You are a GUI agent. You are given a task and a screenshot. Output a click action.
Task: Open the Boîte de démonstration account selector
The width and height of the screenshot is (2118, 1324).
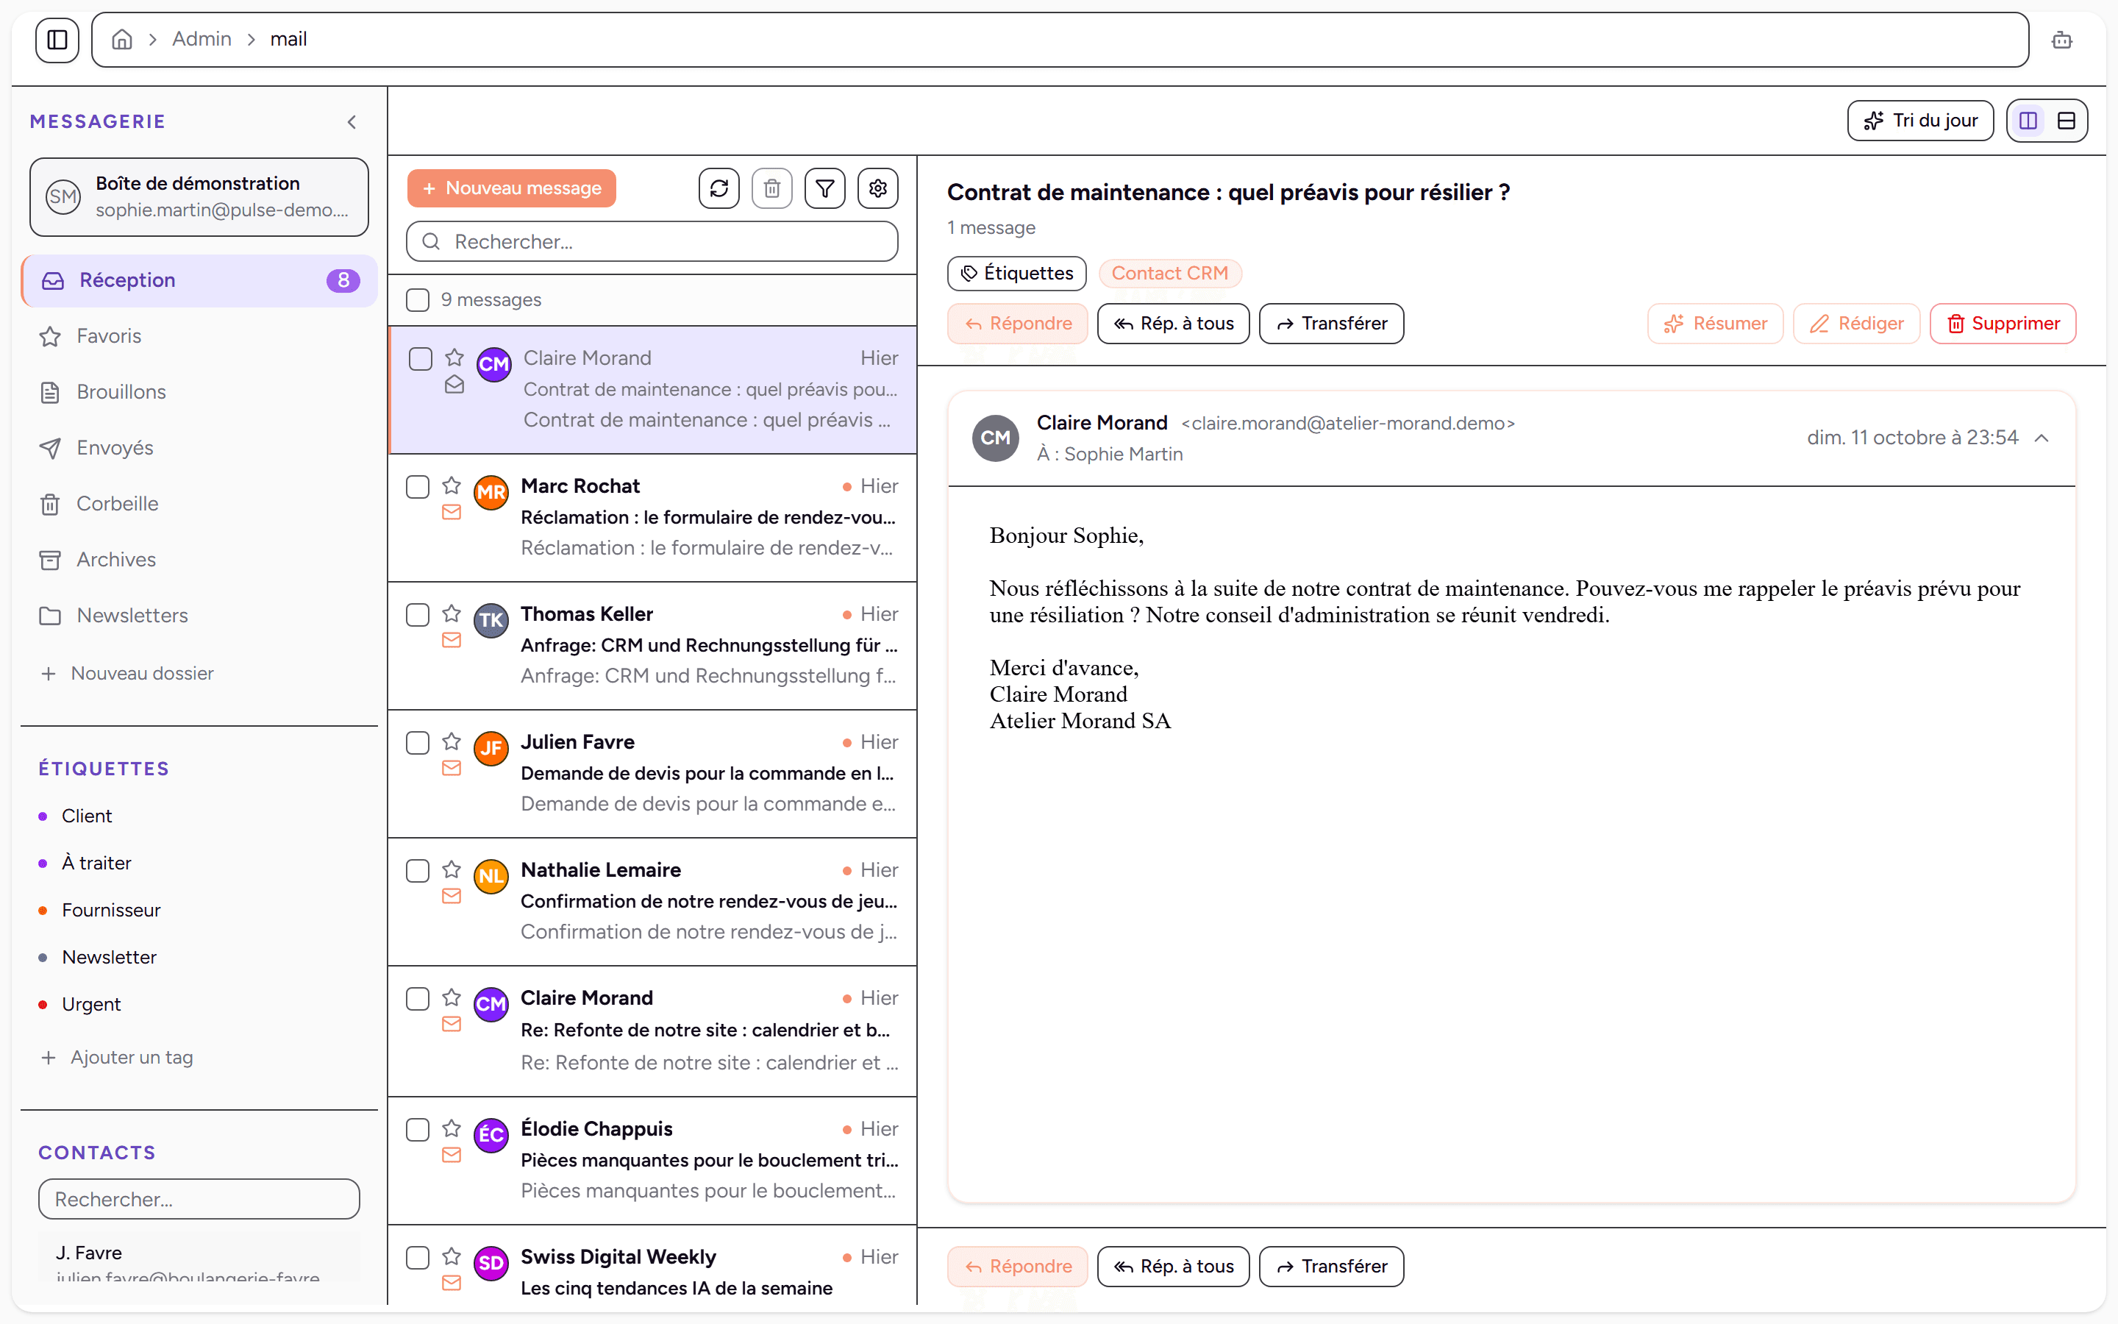coord(199,197)
